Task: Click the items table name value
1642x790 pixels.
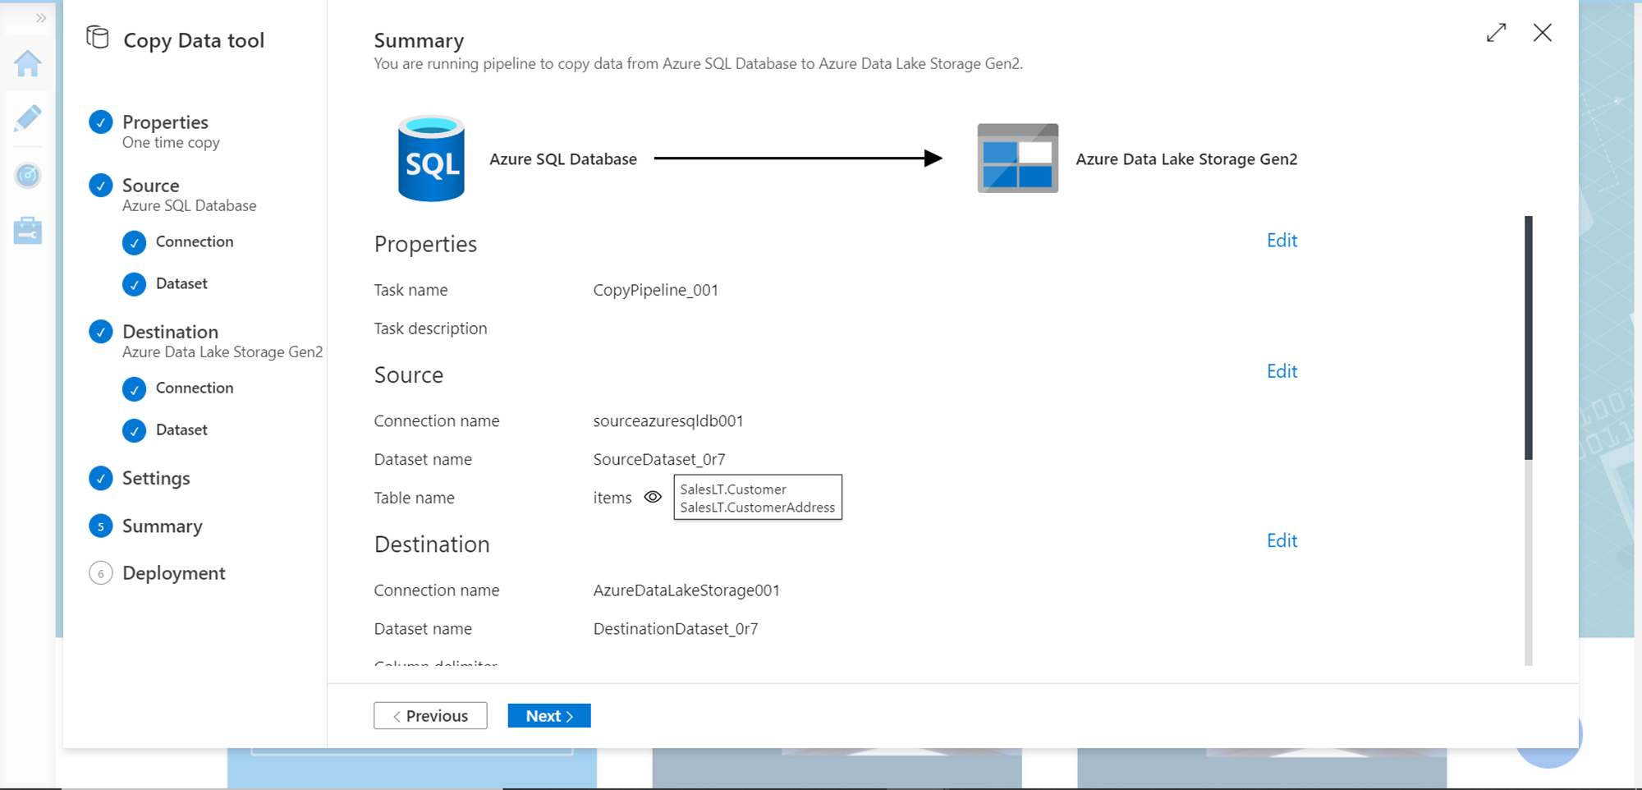Action: [612, 498]
